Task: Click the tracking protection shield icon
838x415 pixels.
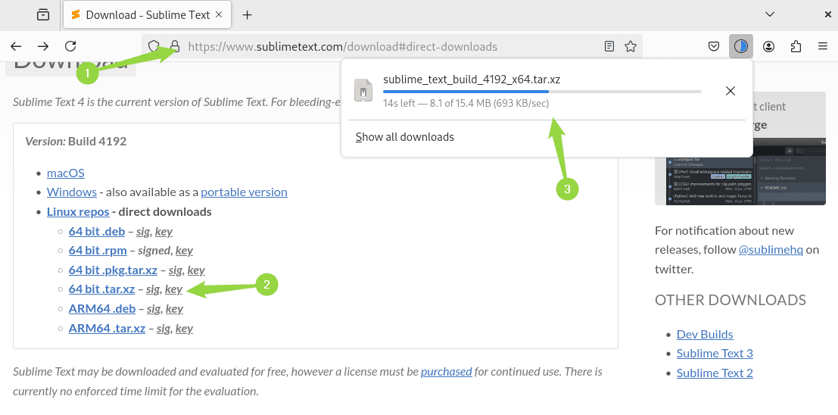Action: pyautogui.click(x=154, y=46)
